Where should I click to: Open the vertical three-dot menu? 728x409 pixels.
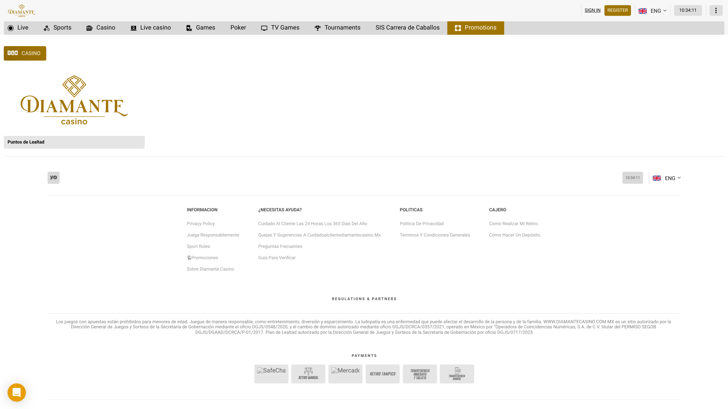tap(716, 11)
